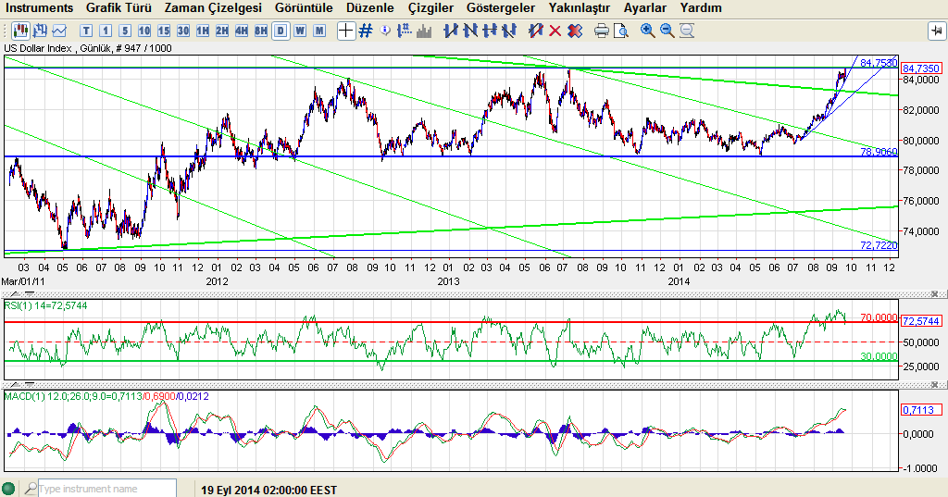The height and width of the screenshot is (497, 948).
Task: Open the Yardım menu
Action: pos(701,7)
